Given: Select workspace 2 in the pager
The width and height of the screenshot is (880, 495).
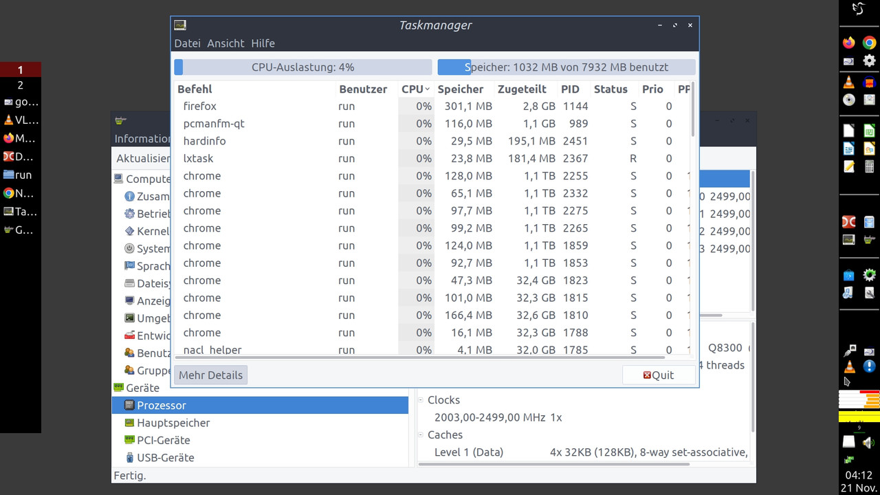Looking at the screenshot, I should click(21, 85).
